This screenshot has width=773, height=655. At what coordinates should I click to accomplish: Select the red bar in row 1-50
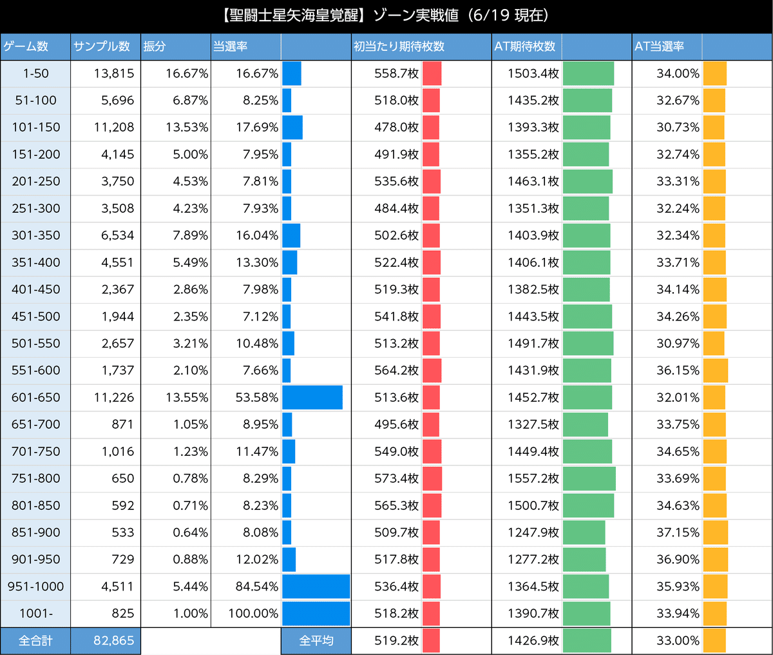pos(432,73)
